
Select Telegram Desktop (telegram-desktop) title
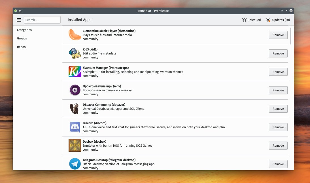click(109, 160)
